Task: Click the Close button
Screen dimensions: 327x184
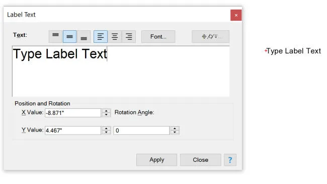Action: [200, 160]
